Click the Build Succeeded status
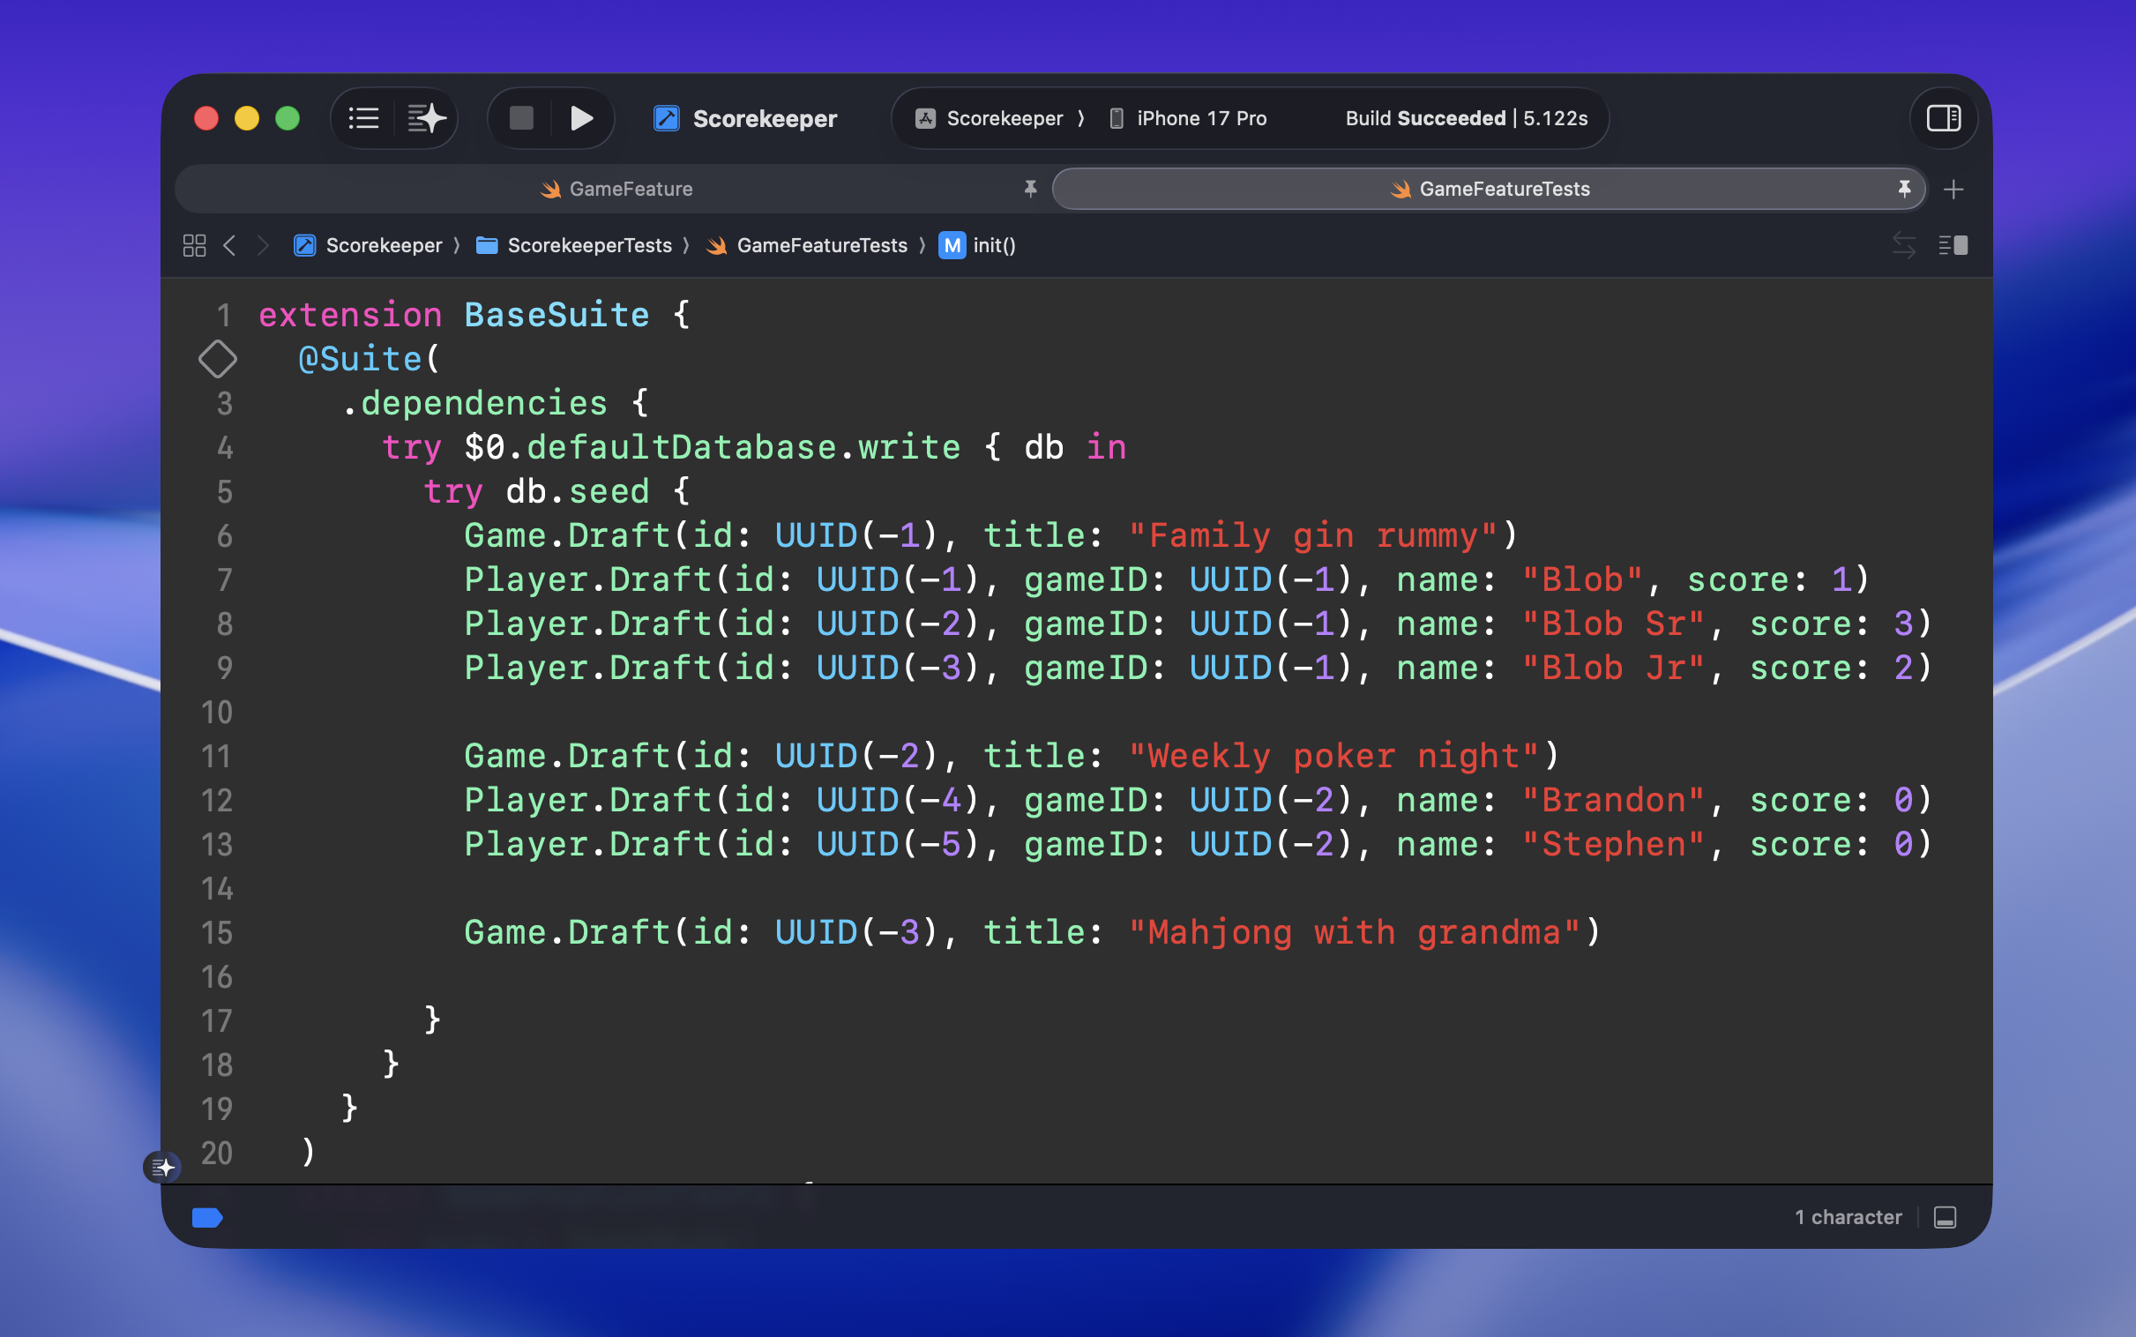 click(x=1466, y=118)
